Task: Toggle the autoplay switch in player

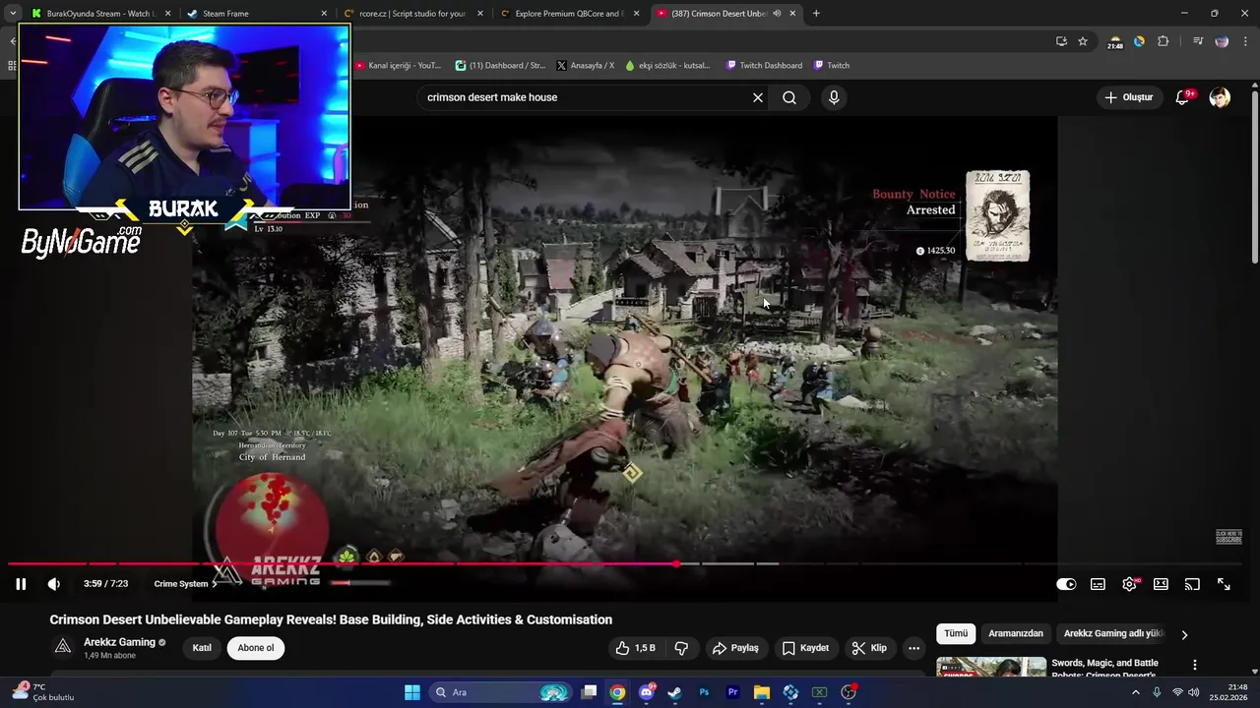Action: point(1066,584)
